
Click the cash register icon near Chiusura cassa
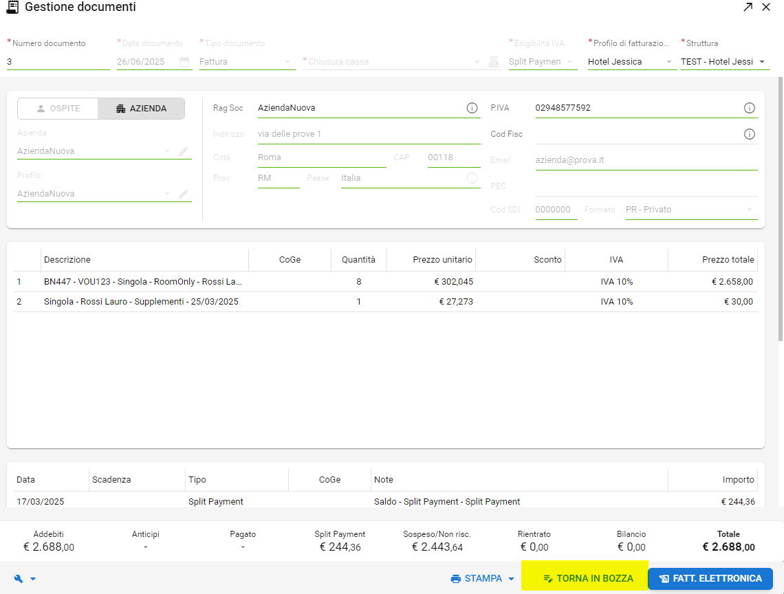(493, 62)
